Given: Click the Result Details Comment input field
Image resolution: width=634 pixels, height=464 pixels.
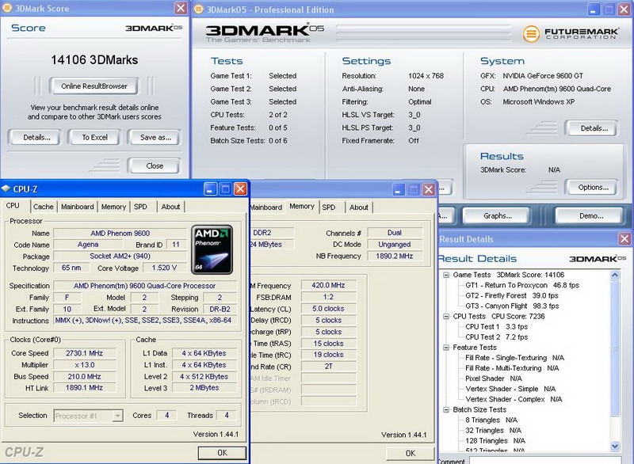Looking at the screenshot, I should tap(545, 460).
